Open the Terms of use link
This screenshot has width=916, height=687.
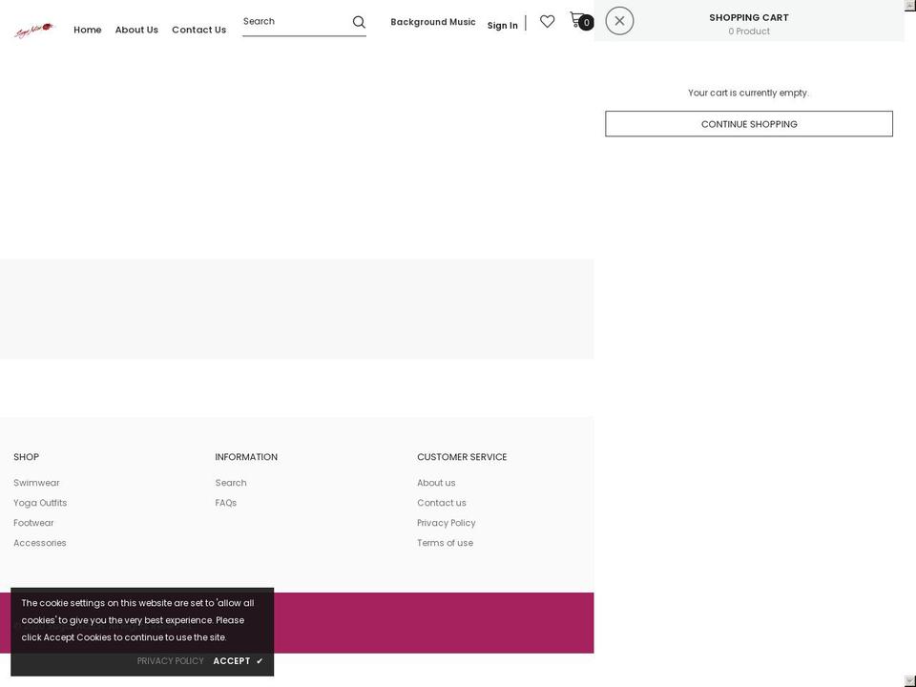click(x=445, y=543)
